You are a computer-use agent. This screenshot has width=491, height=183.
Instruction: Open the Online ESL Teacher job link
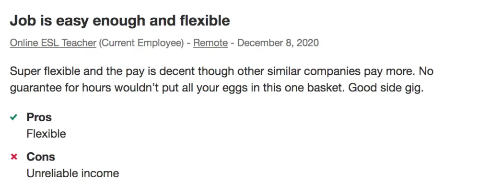[x=53, y=43]
